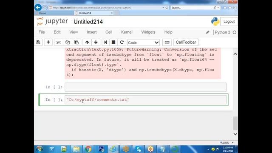Open the address bar history dropdown arrow
The height and width of the screenshot is (153, 272).
(163, 8)
